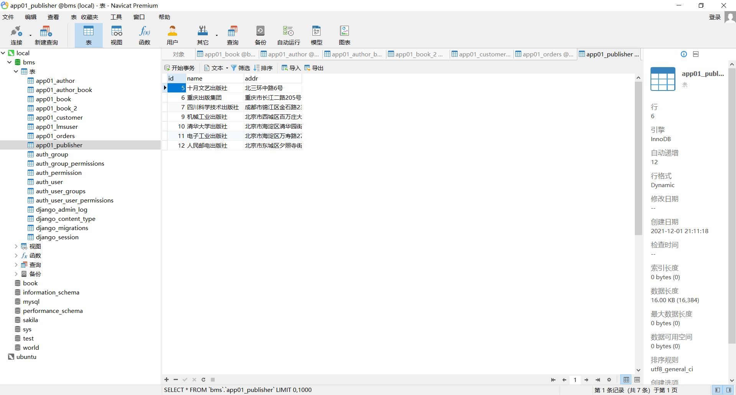
Task: Open the paging settings gear icon
Action: [x=609, y=380]
